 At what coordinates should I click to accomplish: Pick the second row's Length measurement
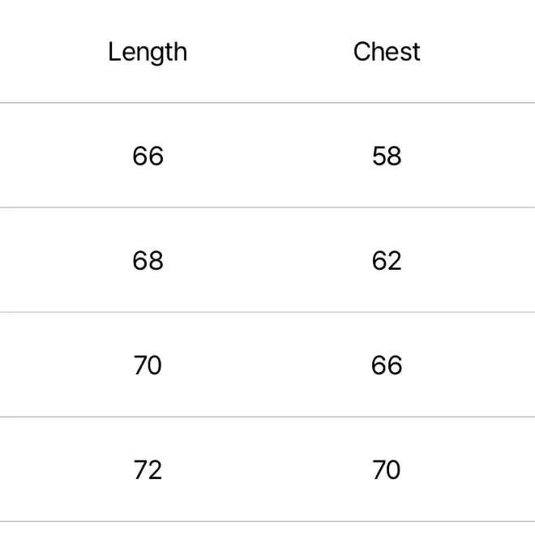pos(148,260)
